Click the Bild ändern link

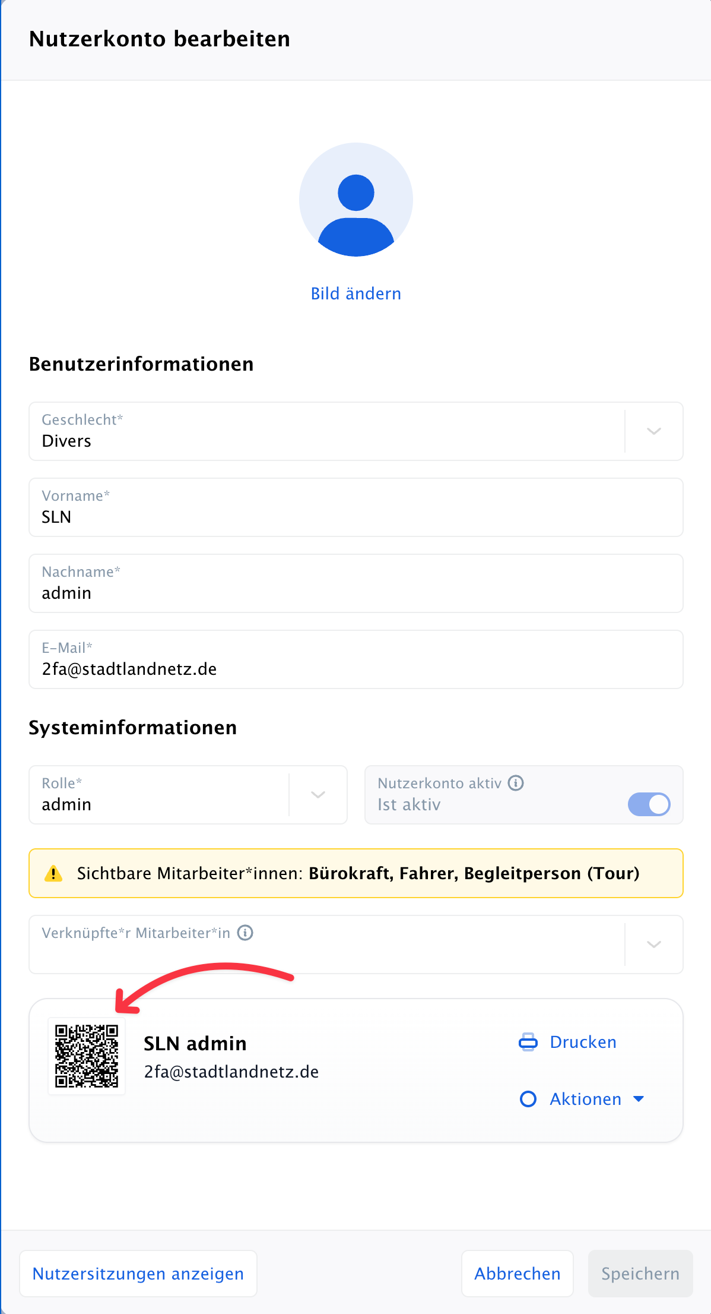pos(356,293)
